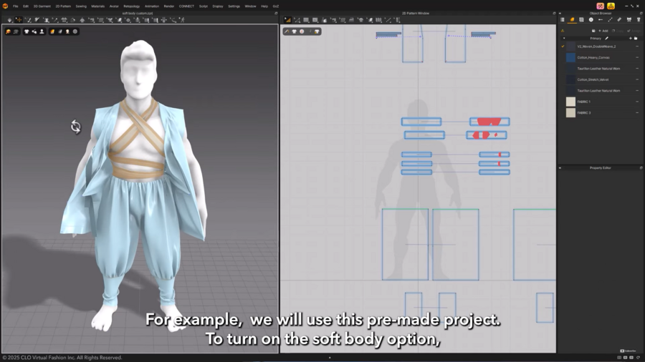Open the Button tab in Object Browser
The height and width of the screenshot is (362, 645).
[591, 20]
